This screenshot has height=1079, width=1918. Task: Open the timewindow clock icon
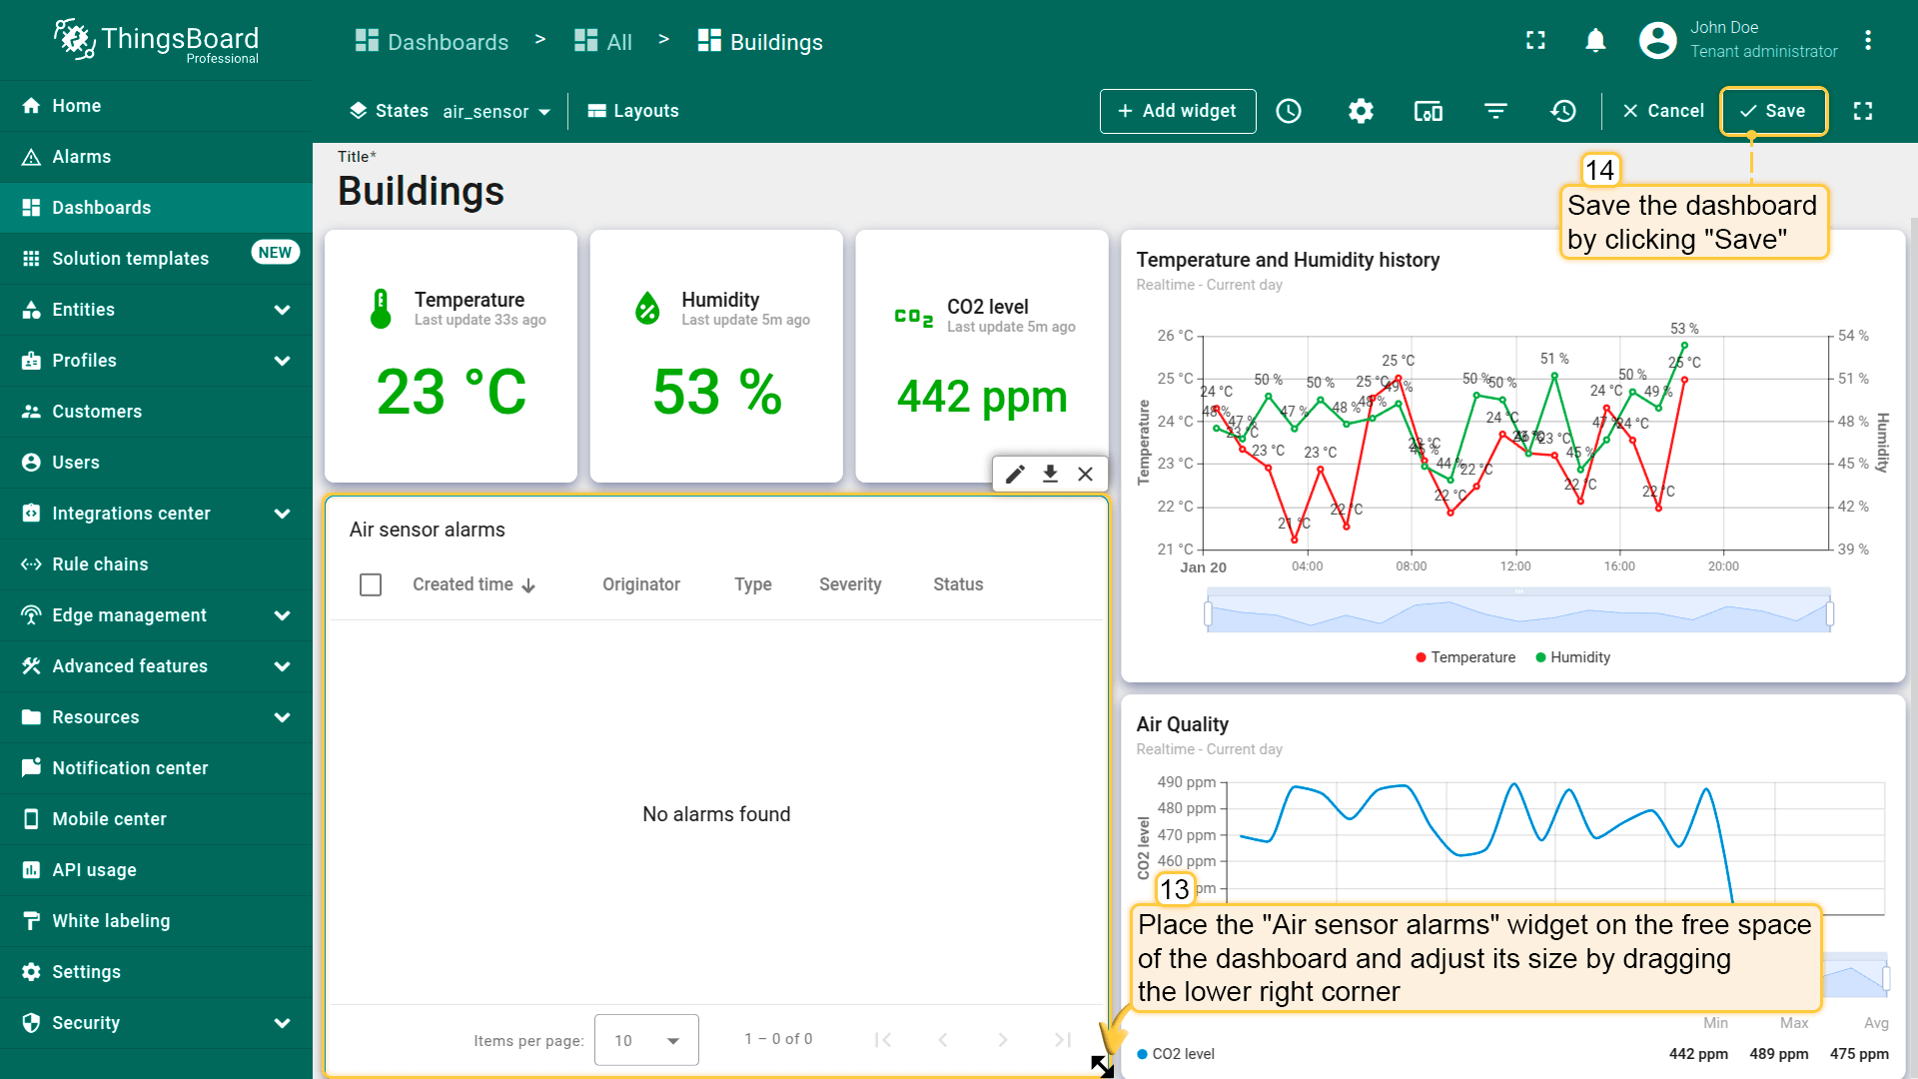point(1289,111)
